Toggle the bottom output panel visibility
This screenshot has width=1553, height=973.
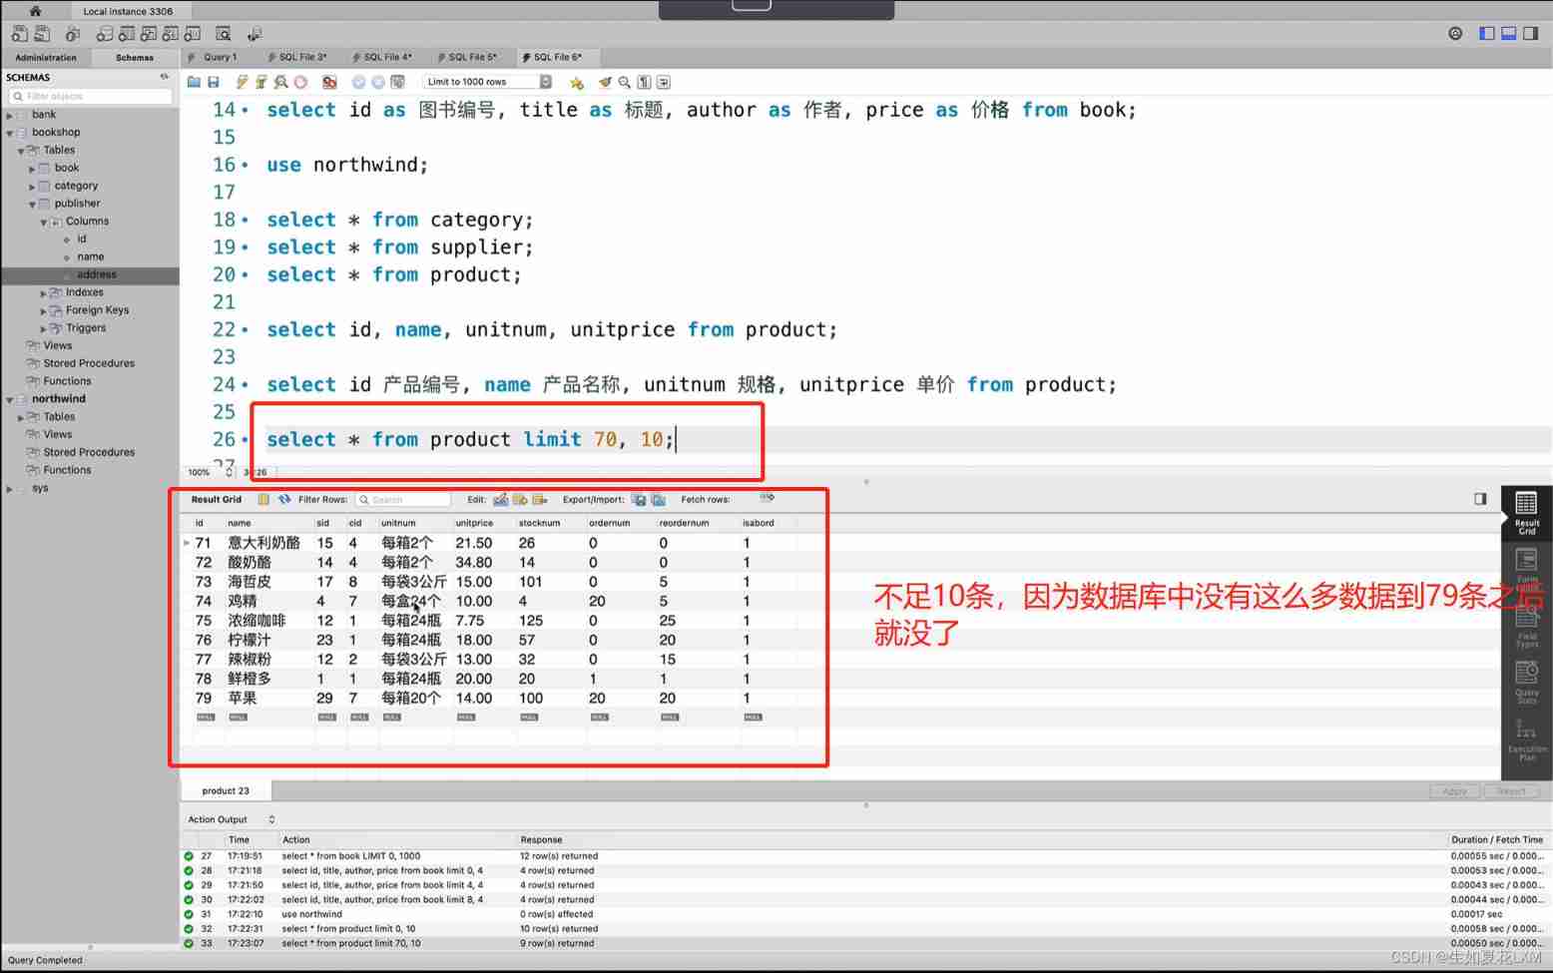coord(1509,34)
